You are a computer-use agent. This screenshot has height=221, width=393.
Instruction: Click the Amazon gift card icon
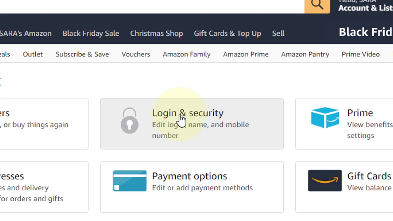pyautogui.click(x=325, y=180)
